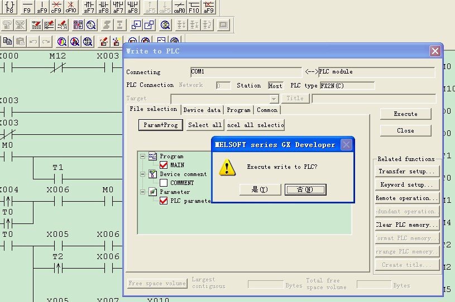Select the T1 contact in ladder diagram
Screen dimensions: 455x302
click(x=58, y=179)
